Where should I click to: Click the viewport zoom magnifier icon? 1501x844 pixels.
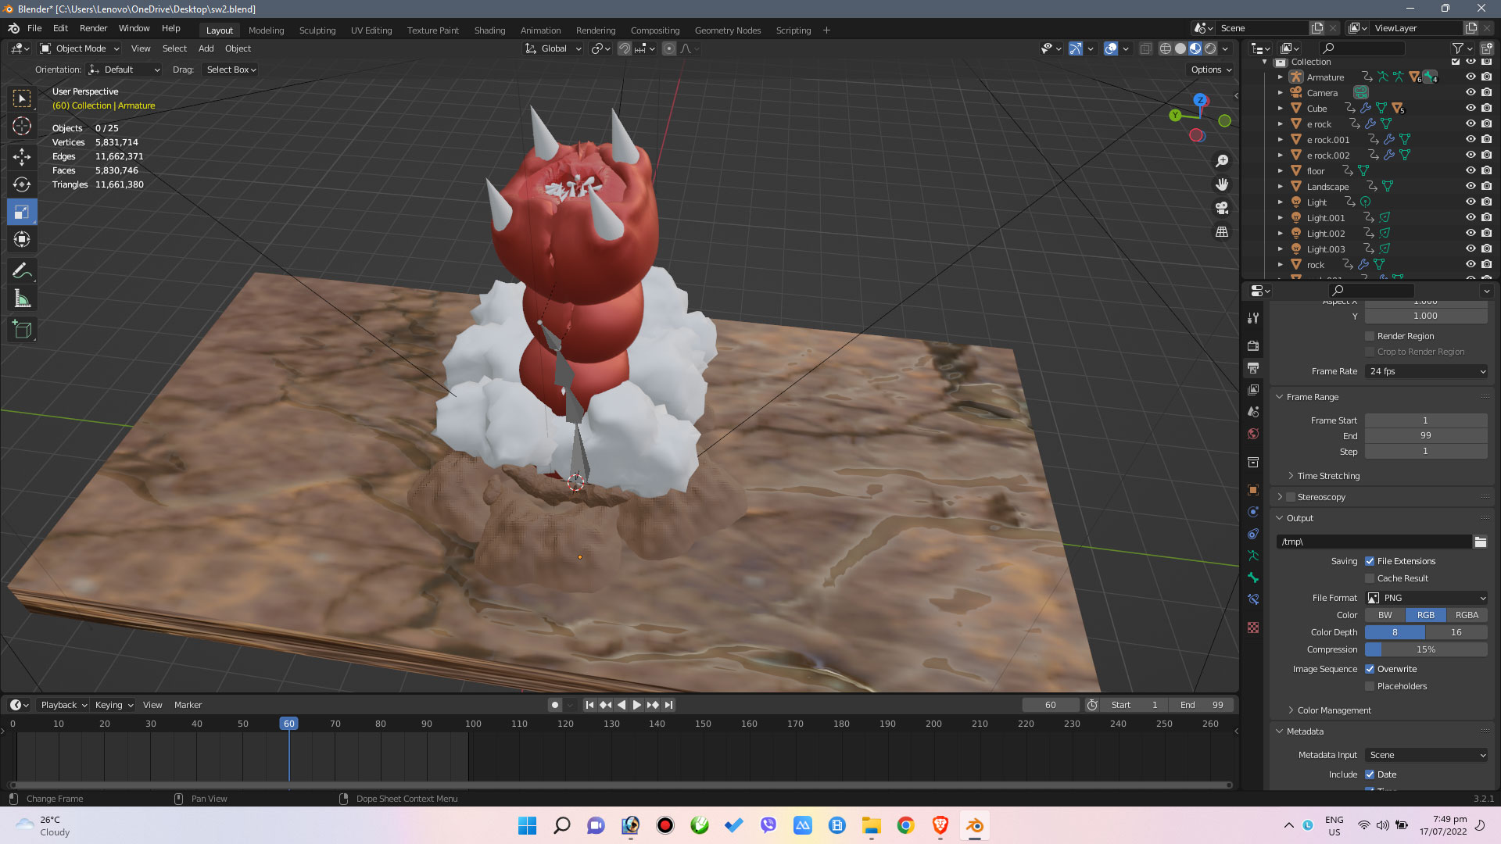coord(1222,161)
